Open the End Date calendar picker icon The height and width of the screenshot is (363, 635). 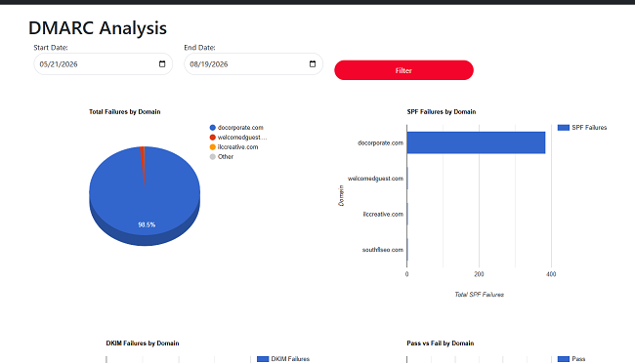pos(313,64)
